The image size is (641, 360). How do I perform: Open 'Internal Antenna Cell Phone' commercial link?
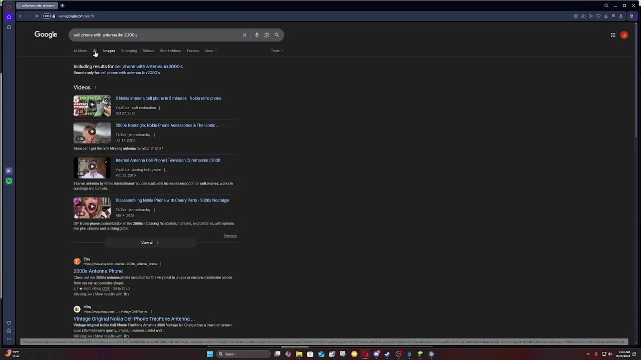point(168,160)
